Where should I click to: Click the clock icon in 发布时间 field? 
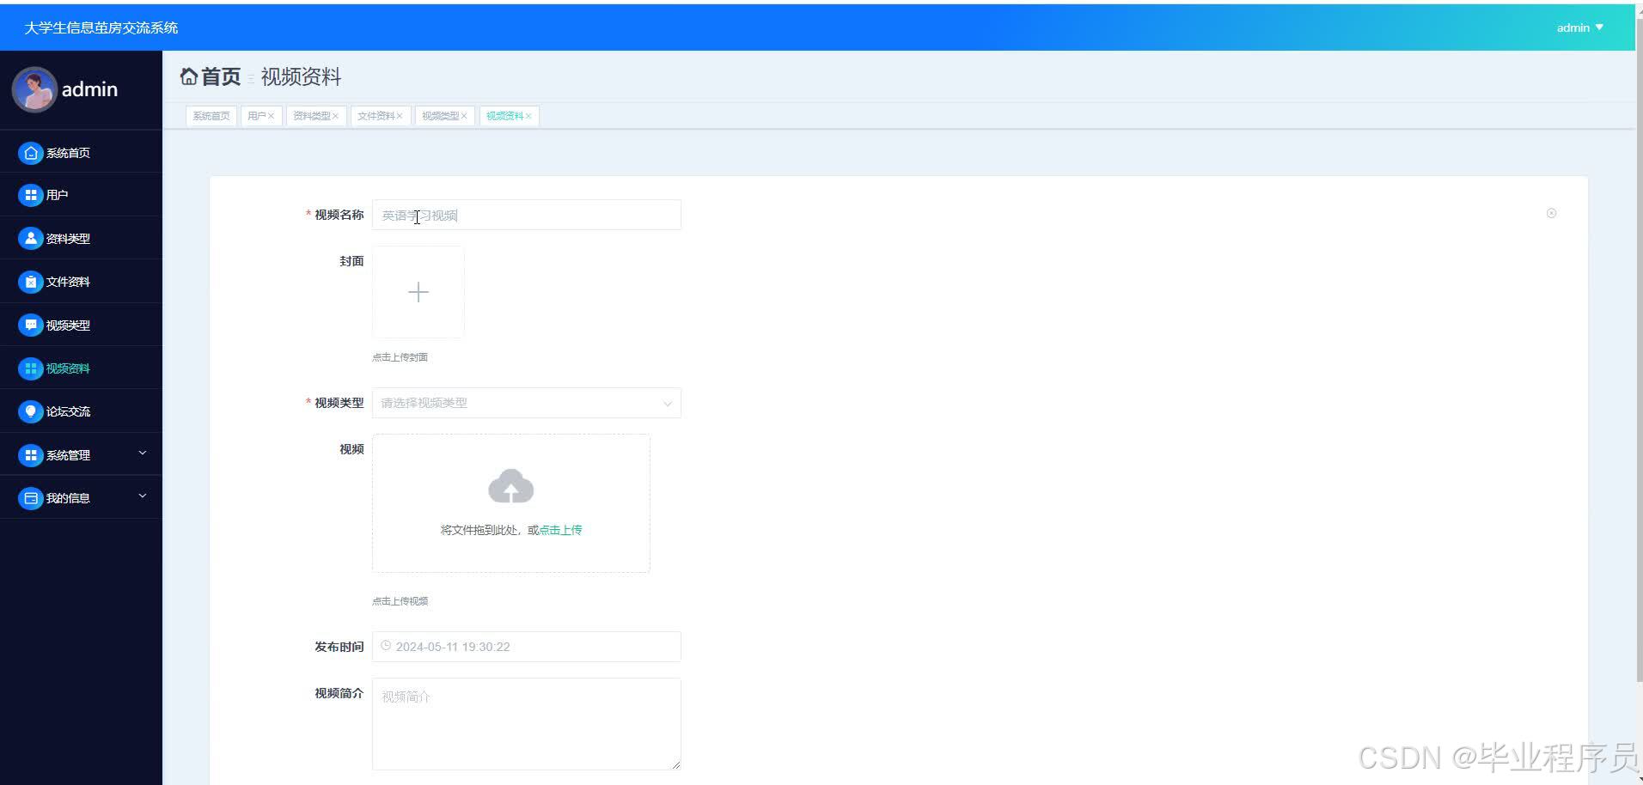386,646
